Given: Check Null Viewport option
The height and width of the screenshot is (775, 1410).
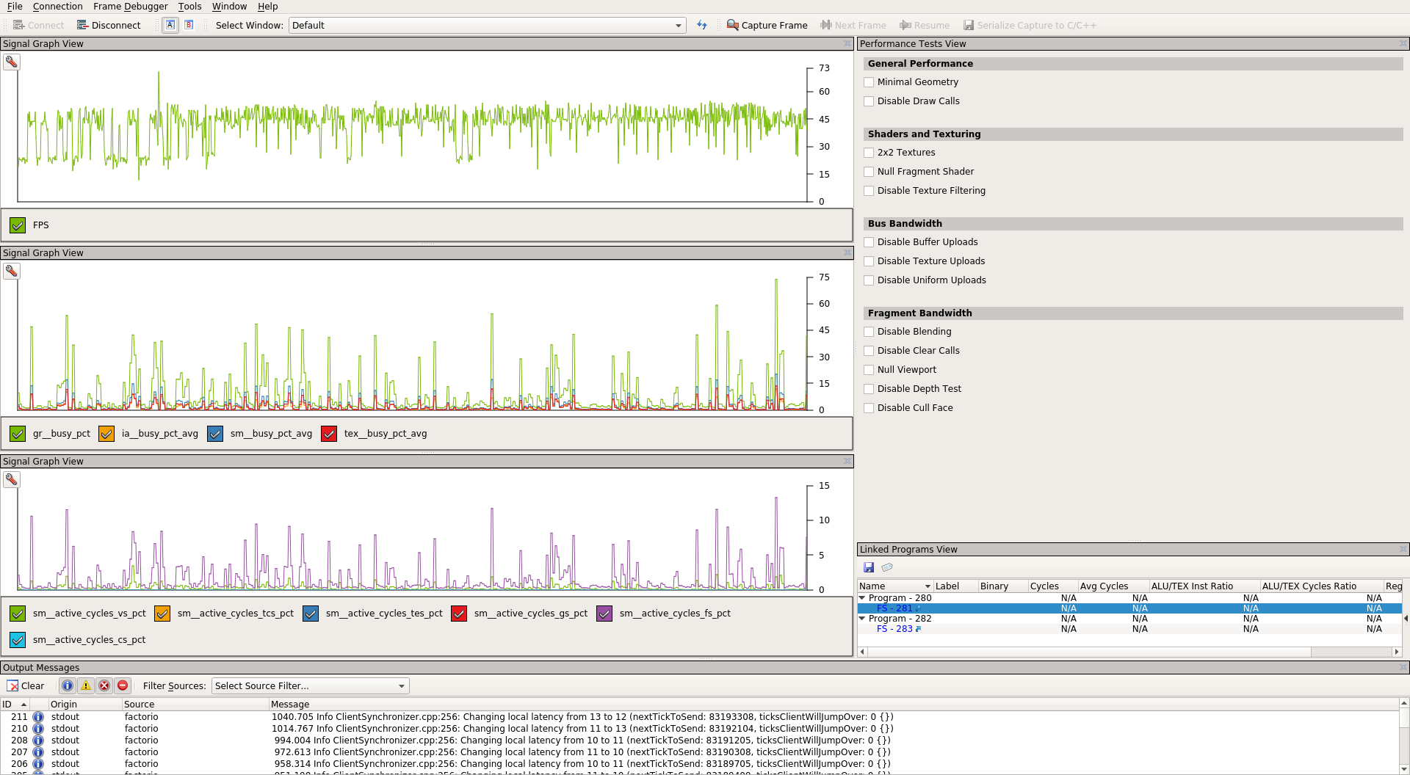Looking at the screenshot, I should tap(869, 370).
